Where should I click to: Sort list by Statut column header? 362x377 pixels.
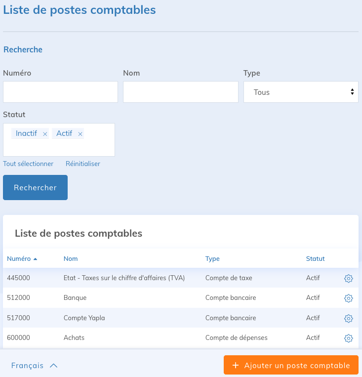pyautogui.click(x=315, y=259)
